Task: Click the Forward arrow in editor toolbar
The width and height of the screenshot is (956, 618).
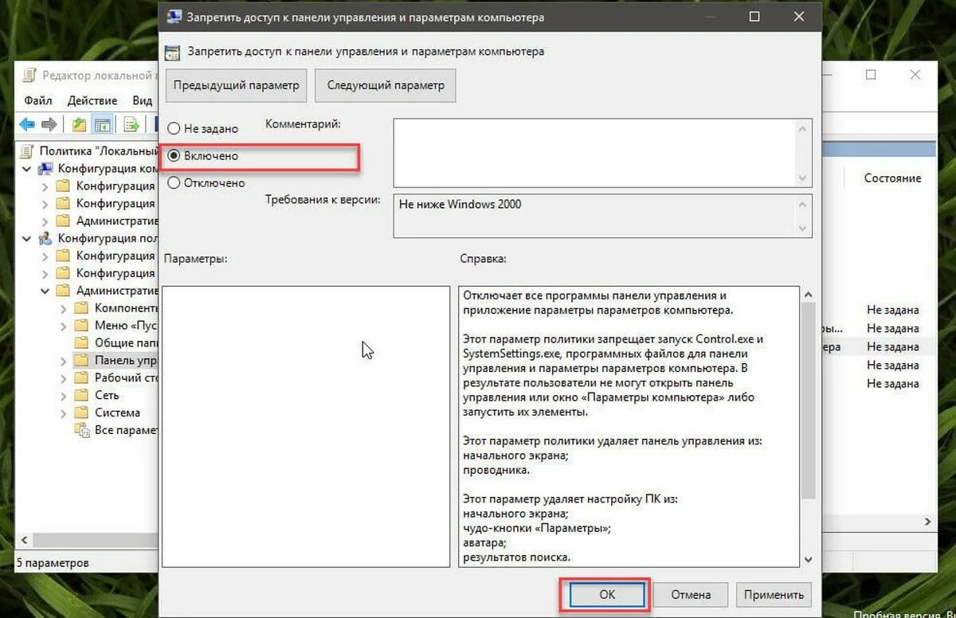Action: [49, 124]
